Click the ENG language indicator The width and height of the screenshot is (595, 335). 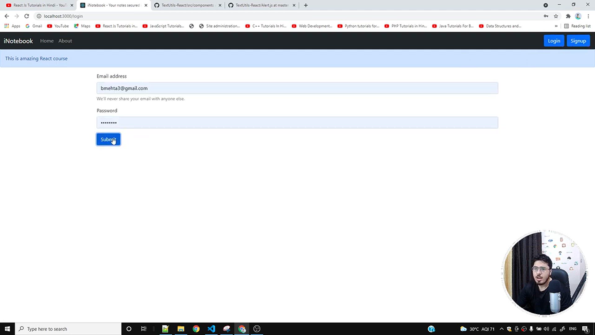pos(573,329)
